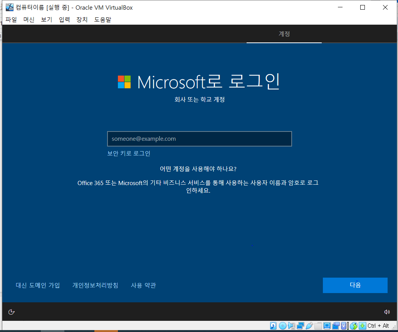Open 사용 약관 link
Image resolution: width=398 pixels, height=332 pixels.
coord(143,285)
